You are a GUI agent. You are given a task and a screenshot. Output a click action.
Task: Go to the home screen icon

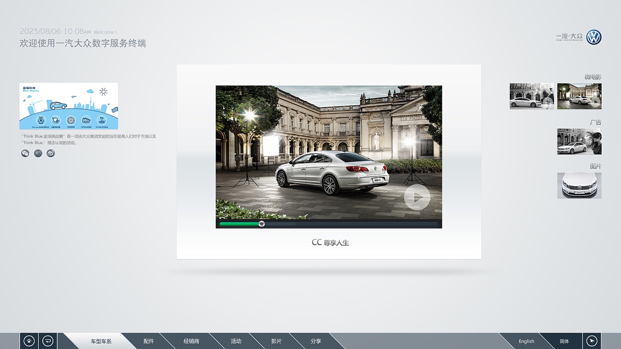pyautogui.click(x=29, y=341)
